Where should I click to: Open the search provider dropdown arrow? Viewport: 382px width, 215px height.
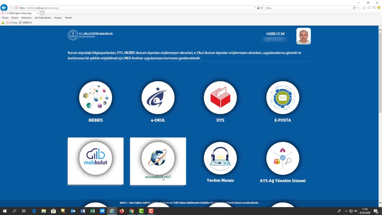[358, 8]
